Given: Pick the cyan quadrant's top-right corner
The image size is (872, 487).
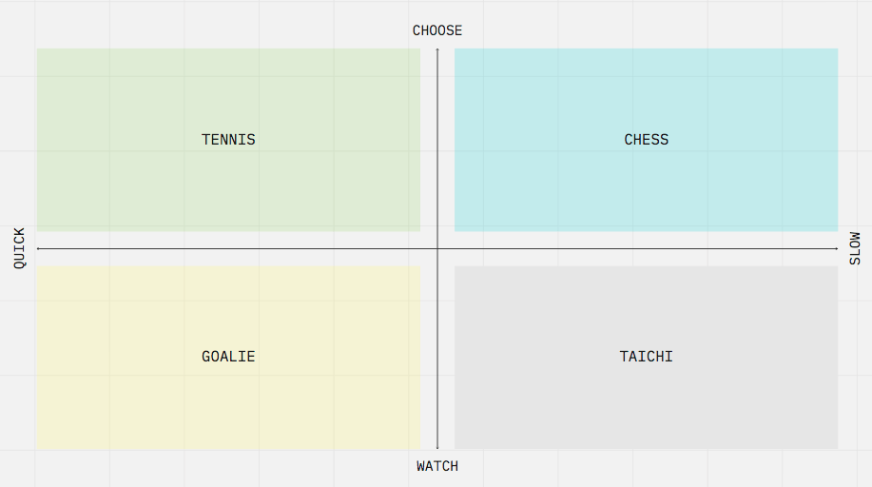Looking at the screenshot, I should (836, 50).
